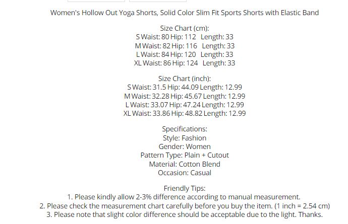Viewport: 348px width, 224px height.
Task: Click the L Waist: 33.07 inch row
Action: coord(184,105)
